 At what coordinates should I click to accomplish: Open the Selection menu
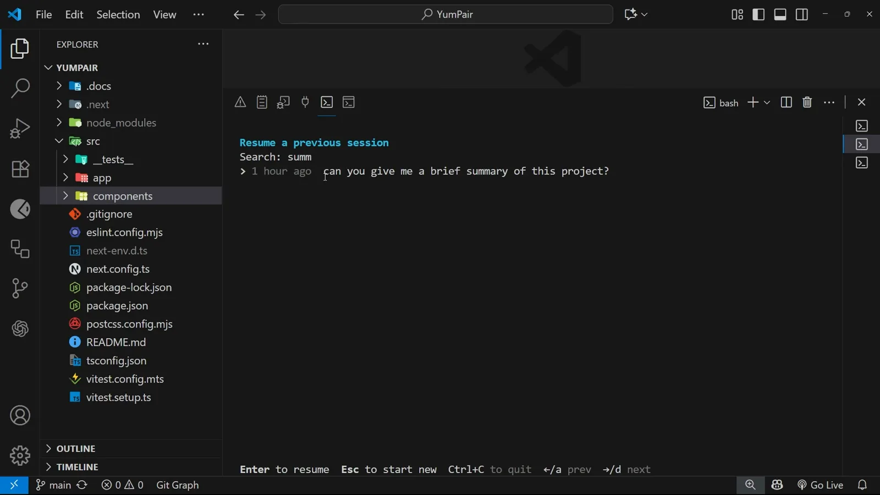point(118,14)
